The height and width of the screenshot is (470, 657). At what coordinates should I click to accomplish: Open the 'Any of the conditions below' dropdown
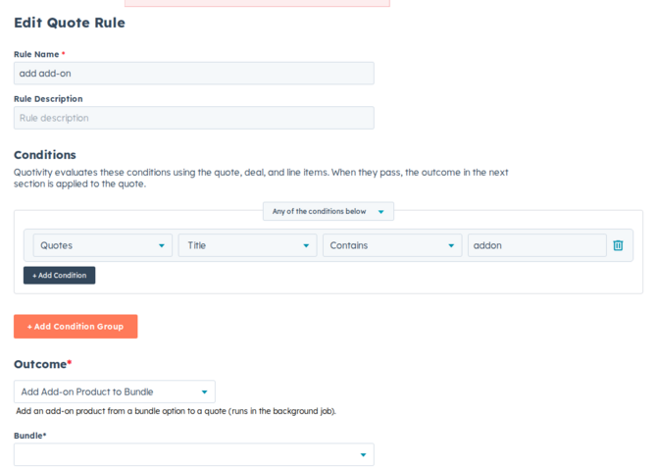[328, 211]
